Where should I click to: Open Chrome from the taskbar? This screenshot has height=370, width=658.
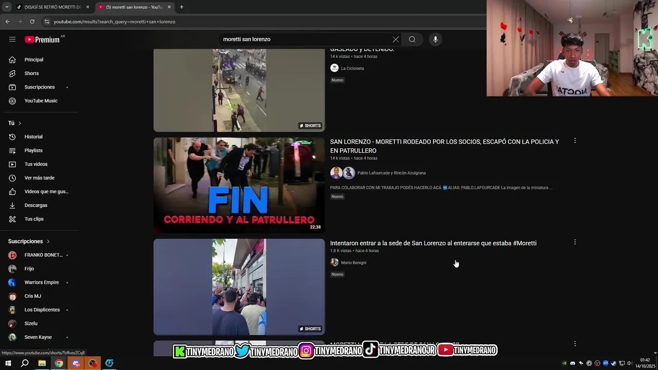(59, 363)
